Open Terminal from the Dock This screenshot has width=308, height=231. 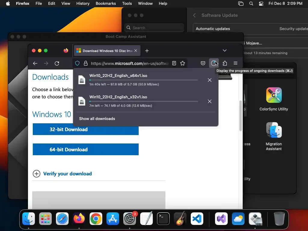click(163, 219)
